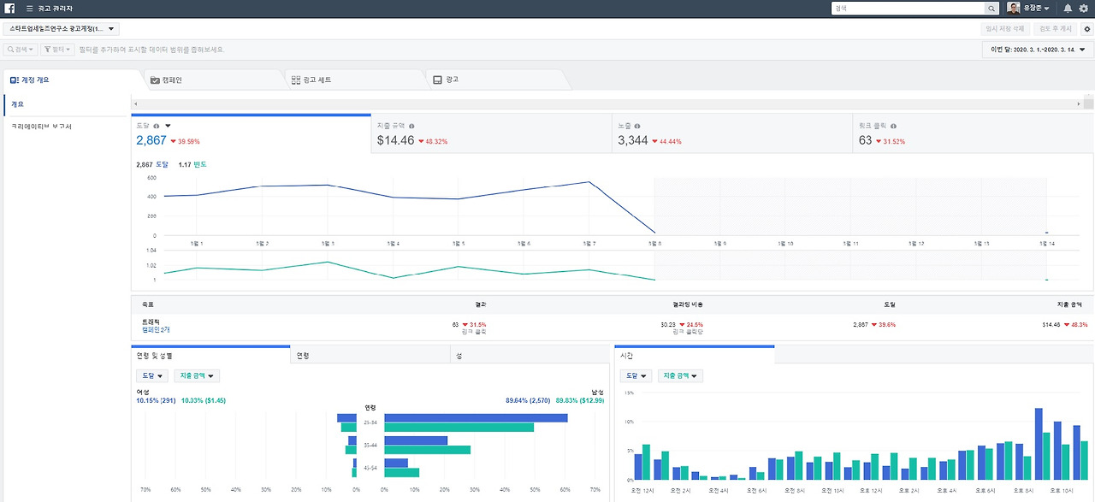This screenshot has height=502, width=1095.
Task: Open the hamburger menu beside 광고 관리자
Action: tap(30, 8)
